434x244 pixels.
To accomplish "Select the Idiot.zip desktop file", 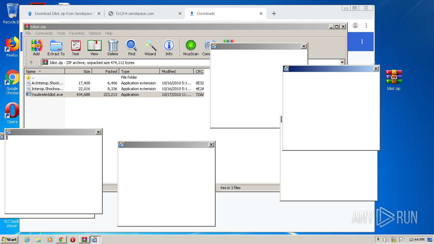I will (x=394, y=80).
